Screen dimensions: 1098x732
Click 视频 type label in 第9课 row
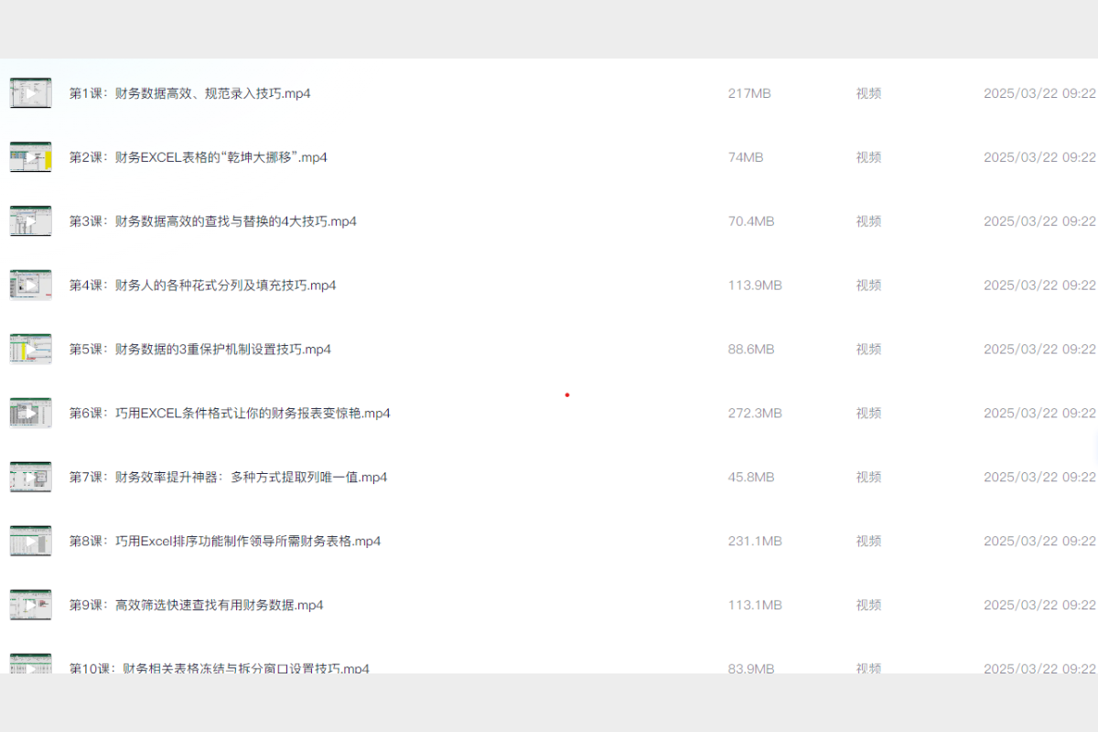(x=868, y=606)
